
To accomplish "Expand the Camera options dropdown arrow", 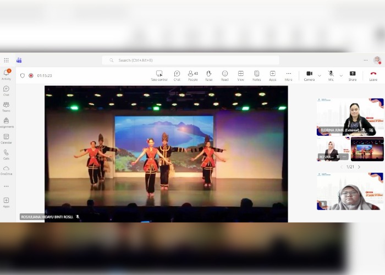I will coord(320,75).
